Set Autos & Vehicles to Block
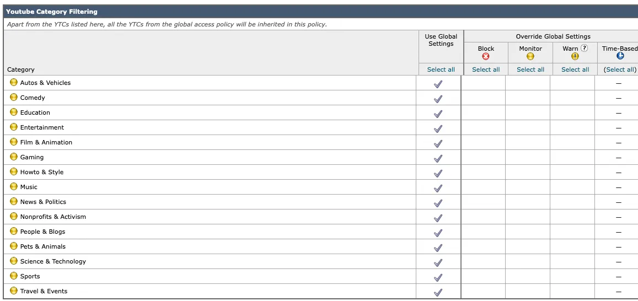The height and width of the screenshot is (301, 638). [x=484, y=83]
